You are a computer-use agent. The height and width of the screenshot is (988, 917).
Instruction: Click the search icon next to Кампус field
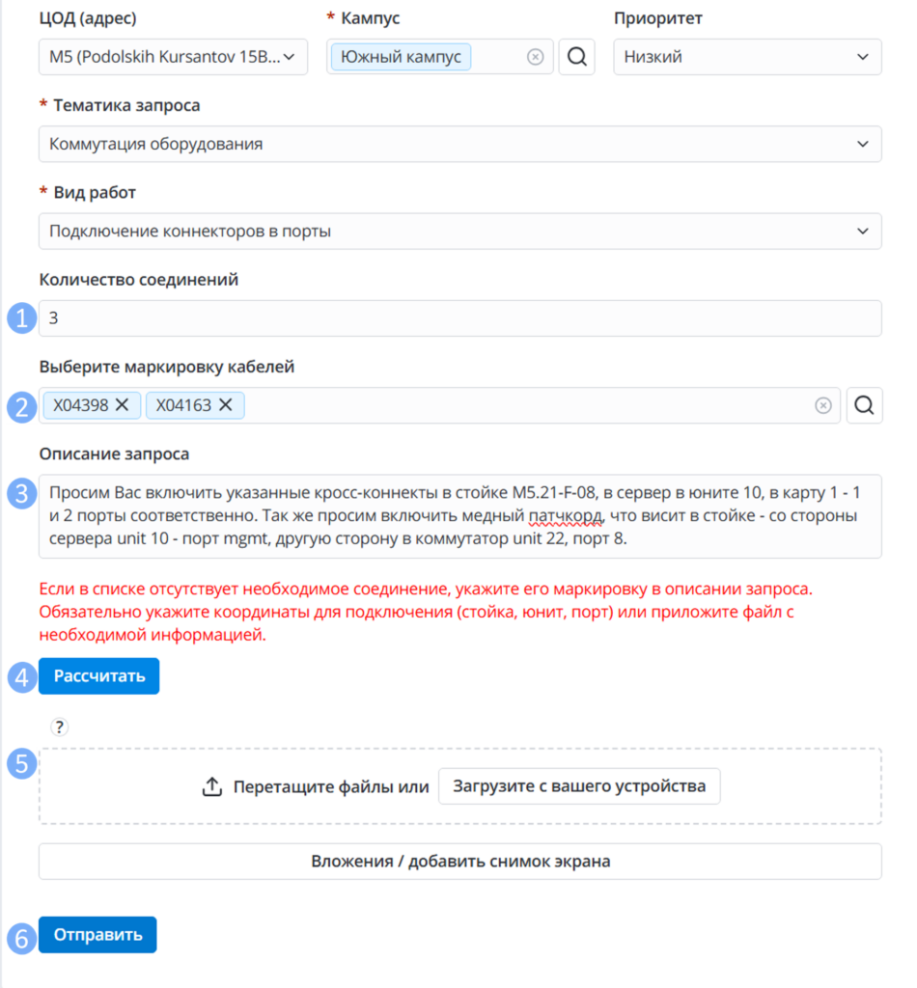(576, 57)
